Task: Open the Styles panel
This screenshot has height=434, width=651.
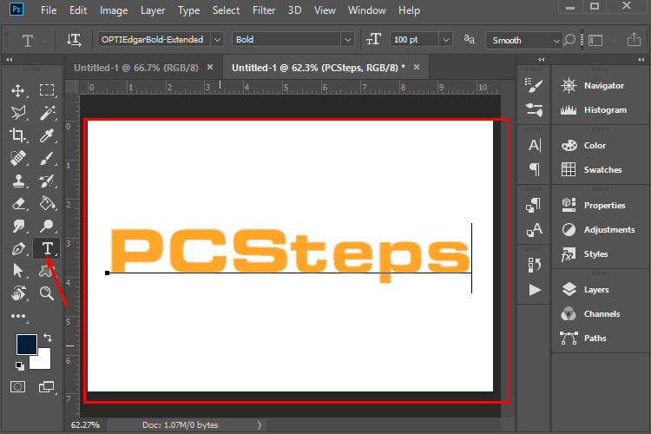Action: 584,254
